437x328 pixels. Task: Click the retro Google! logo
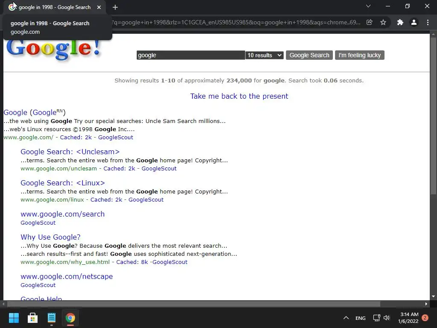pyautogui.click(x=53, y=50)
